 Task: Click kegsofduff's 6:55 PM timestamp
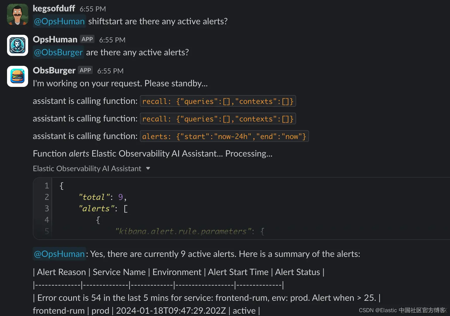(x=93, y=9)
